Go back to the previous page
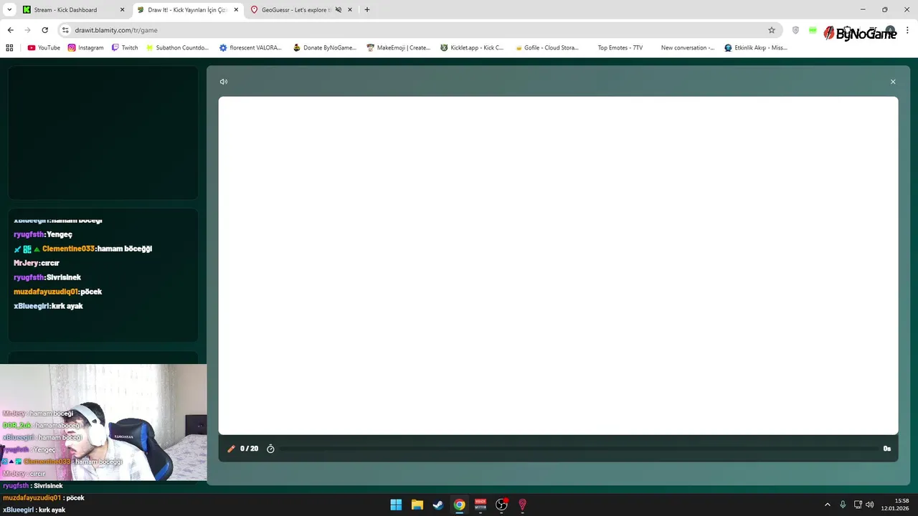This screenshot has width=918, height=516. (10, 30)
